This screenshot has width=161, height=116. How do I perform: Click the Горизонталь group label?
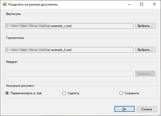pyautogui.click(x=15, y=38)
